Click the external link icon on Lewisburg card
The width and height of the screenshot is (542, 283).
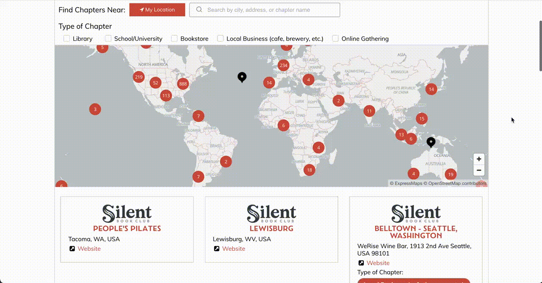point(216,249)
